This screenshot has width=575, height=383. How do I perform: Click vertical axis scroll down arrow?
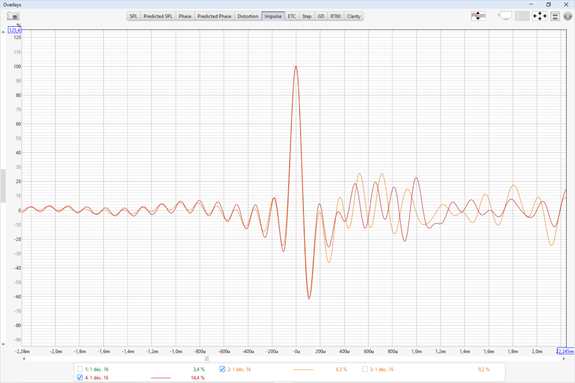click(x=3, y=344)
